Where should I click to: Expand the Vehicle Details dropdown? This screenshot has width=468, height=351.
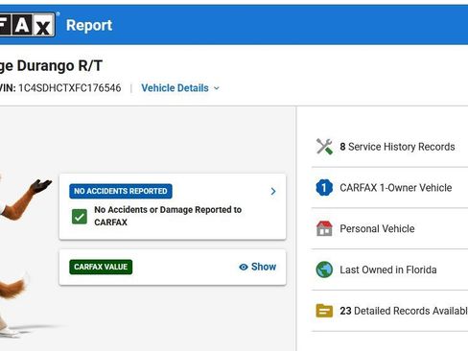[x=180, y=88]
